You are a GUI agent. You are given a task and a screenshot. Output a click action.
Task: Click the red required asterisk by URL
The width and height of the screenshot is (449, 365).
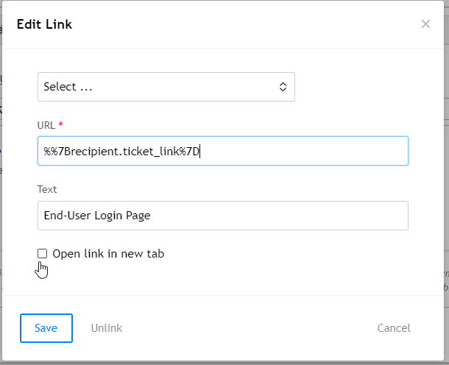point(60,124)
